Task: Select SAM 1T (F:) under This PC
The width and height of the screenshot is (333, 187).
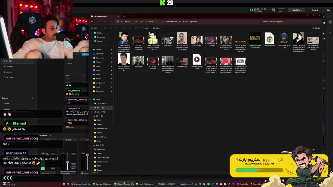Action: pyautogui.click(x=101, y=112)
